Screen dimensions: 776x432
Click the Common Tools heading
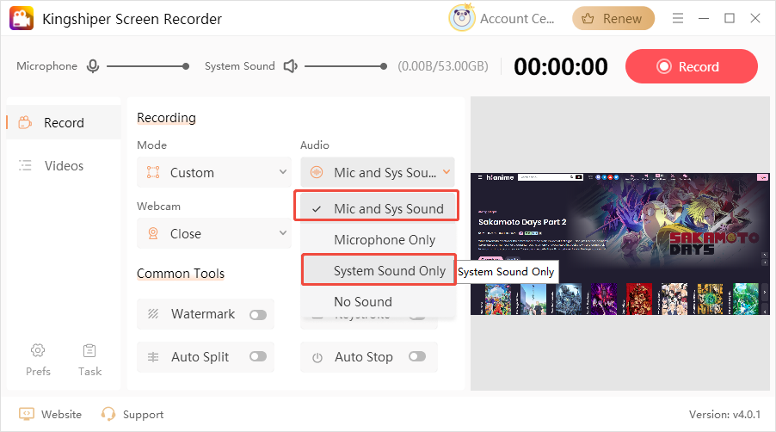click(181, 273)
